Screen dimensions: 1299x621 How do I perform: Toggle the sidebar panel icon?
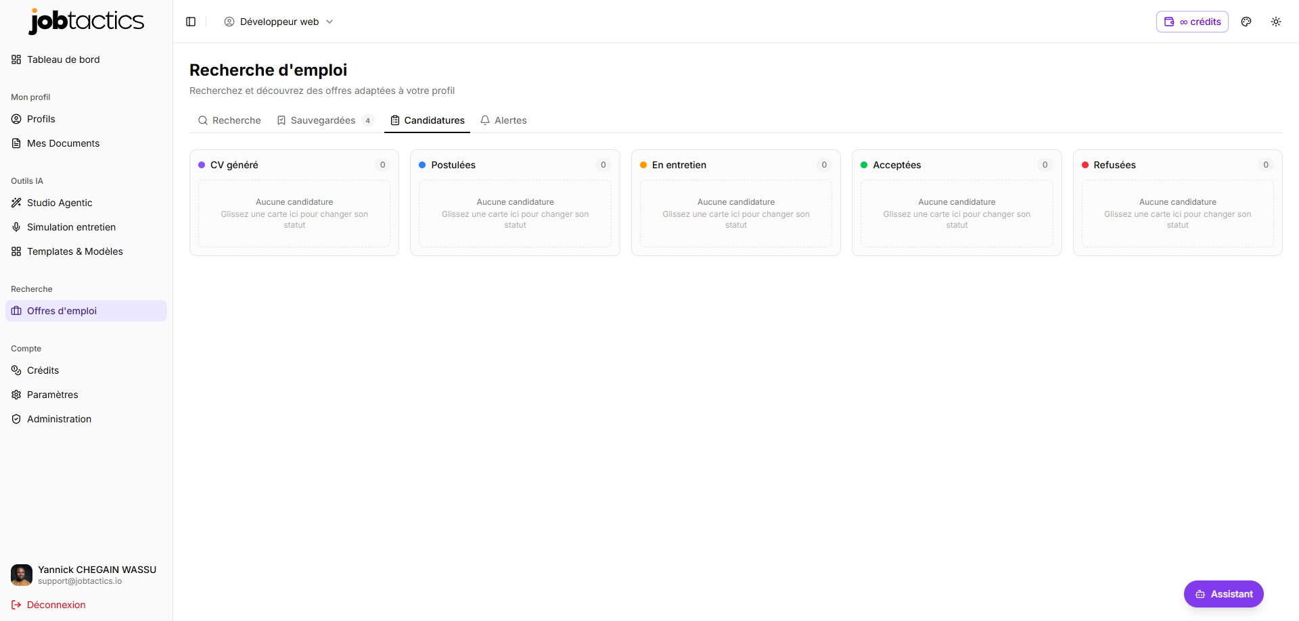point(191,22)
